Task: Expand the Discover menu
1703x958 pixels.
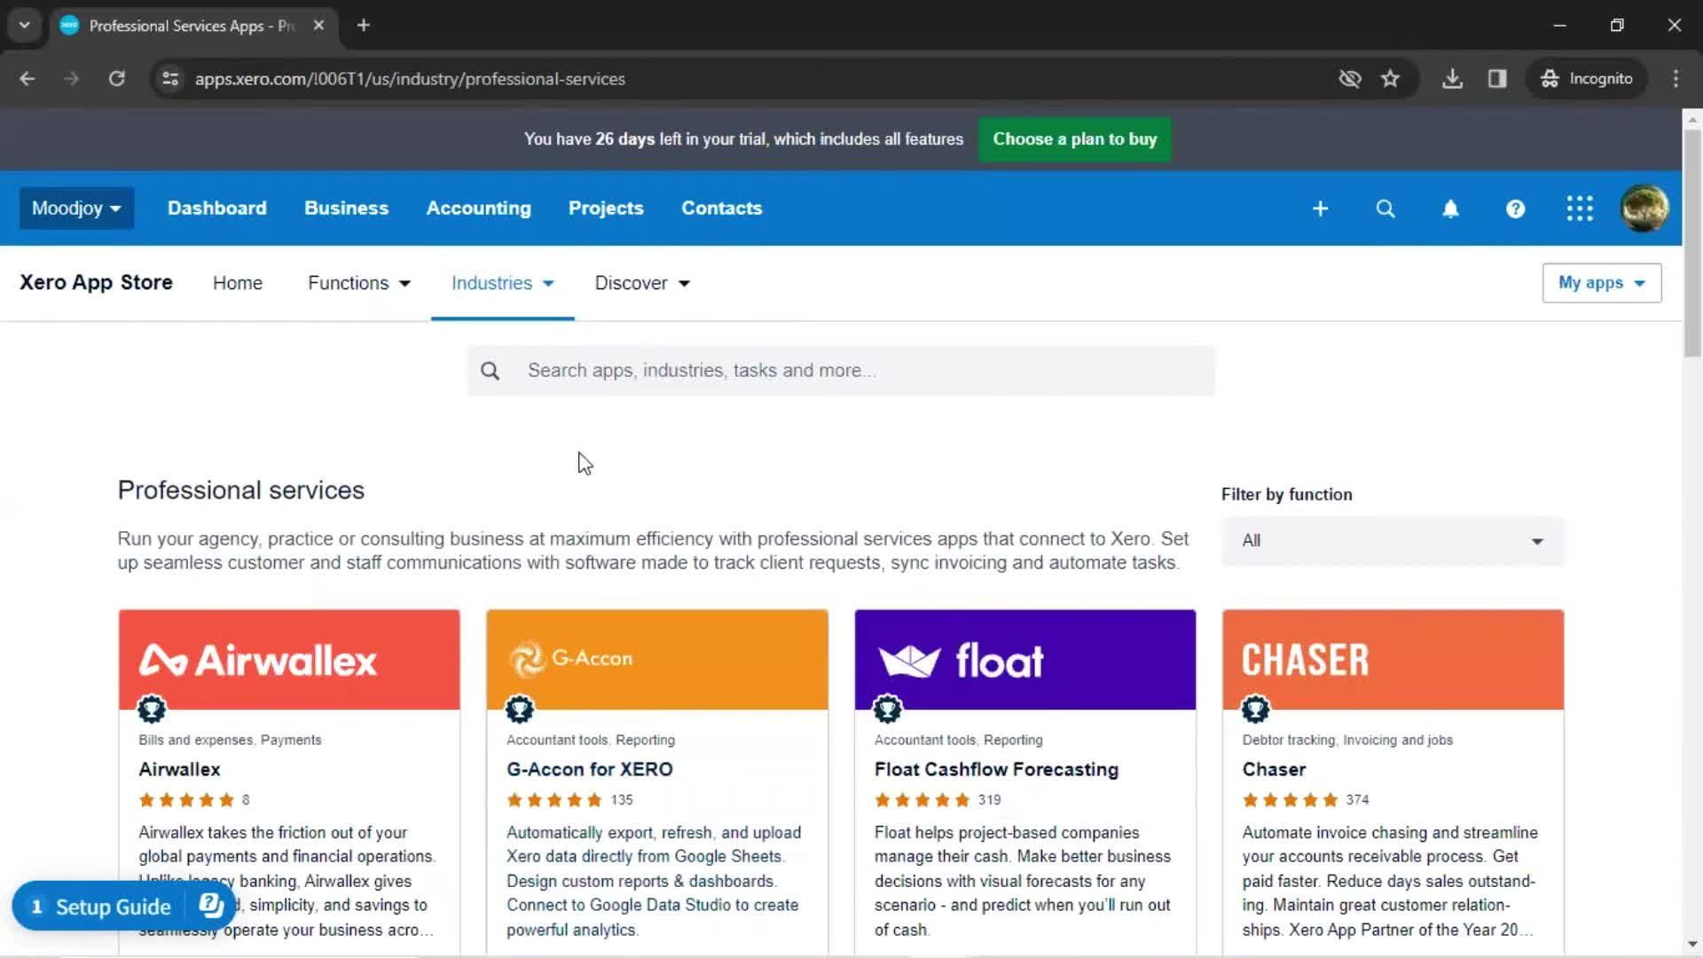Action: point(642,283)
